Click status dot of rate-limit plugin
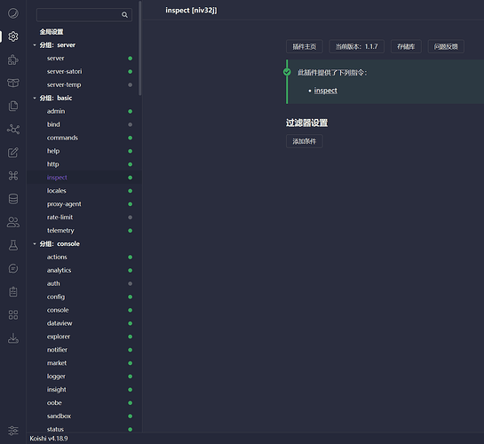The width and height of the screenshot is (484, 444). click(130, 218)
